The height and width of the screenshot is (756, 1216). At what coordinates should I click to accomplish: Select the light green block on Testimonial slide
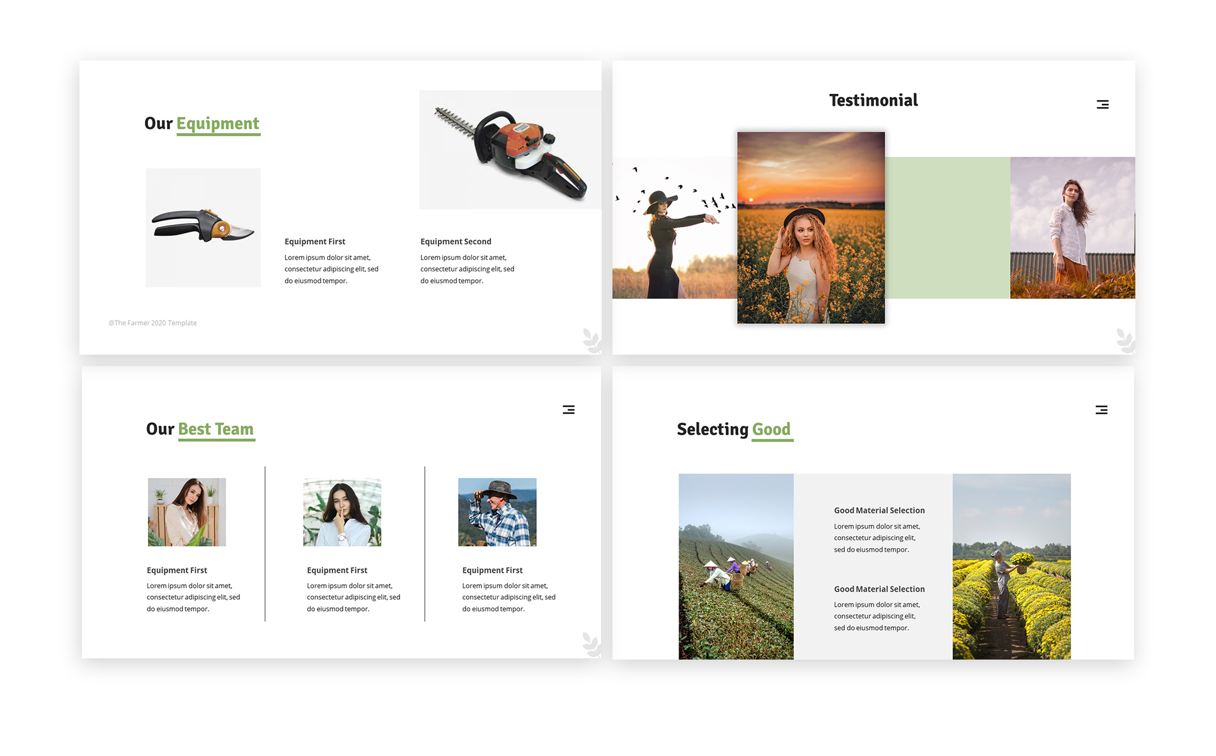click(948, 227)
